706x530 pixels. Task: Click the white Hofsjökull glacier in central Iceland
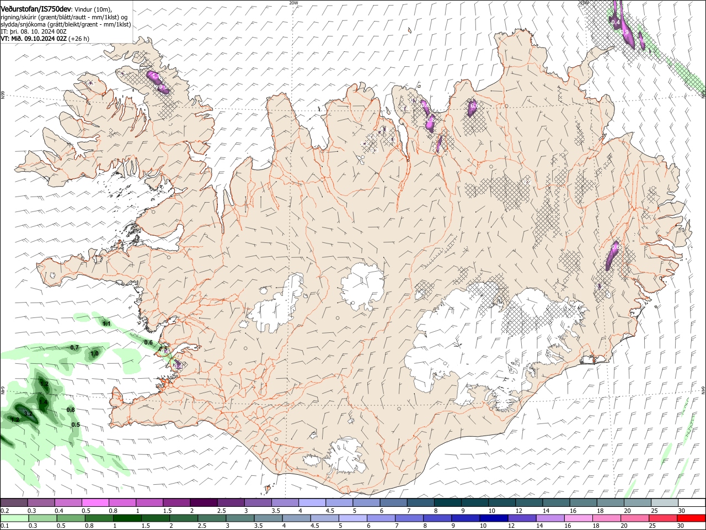click(x=362, y=286)
